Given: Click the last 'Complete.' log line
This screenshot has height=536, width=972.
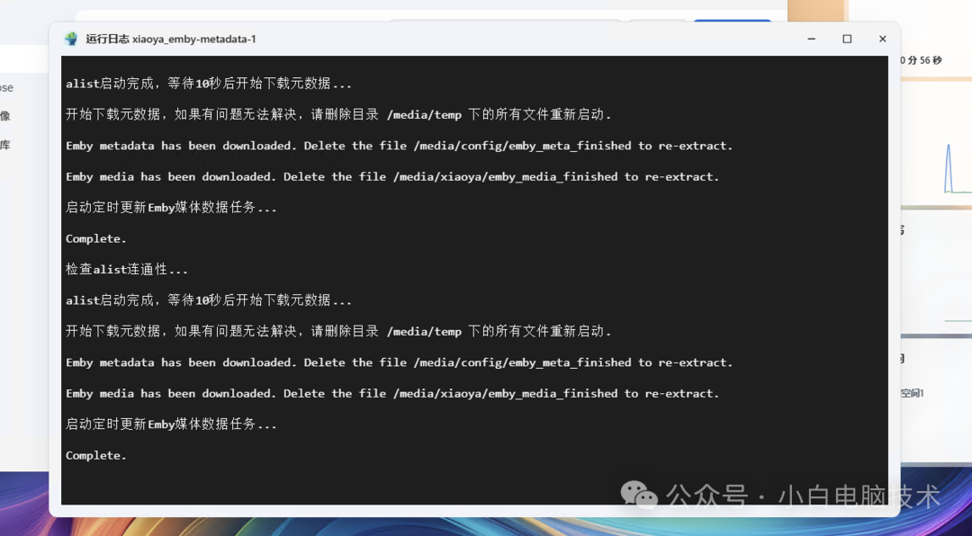Looking at the screenshot, I should click(x=96, y=455).
